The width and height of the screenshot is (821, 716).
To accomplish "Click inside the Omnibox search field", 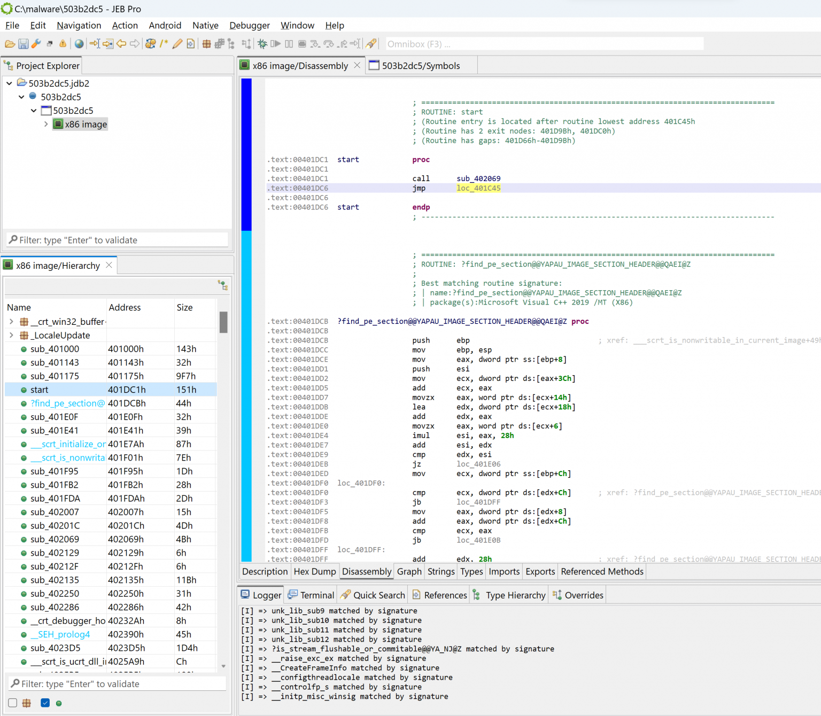I will 544,44.
